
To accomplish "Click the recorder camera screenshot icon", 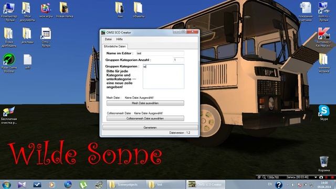I will pos(321,177).
